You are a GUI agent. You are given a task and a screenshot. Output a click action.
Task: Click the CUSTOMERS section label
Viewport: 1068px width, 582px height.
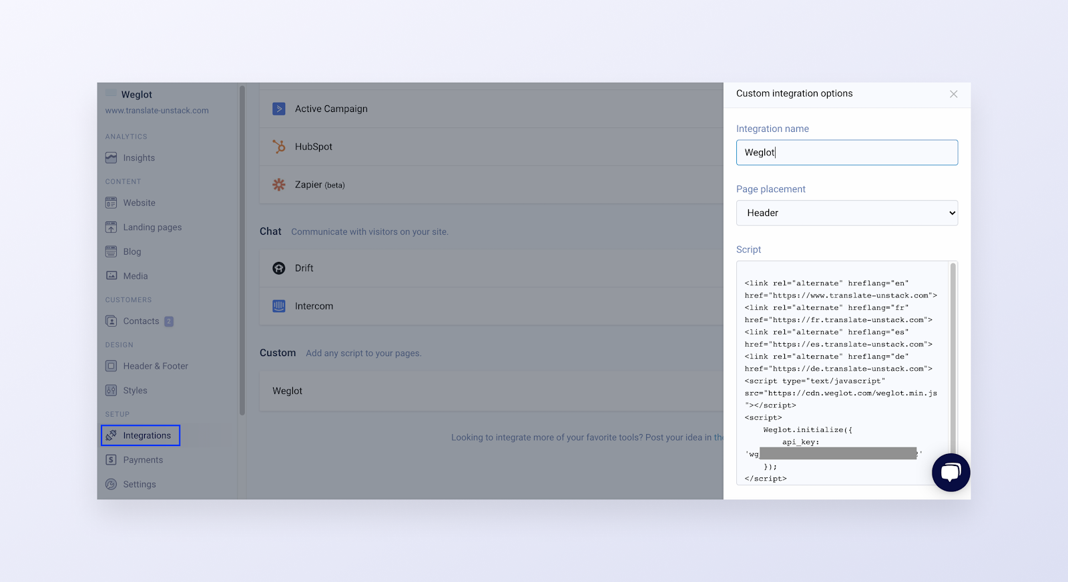(128, 300)
